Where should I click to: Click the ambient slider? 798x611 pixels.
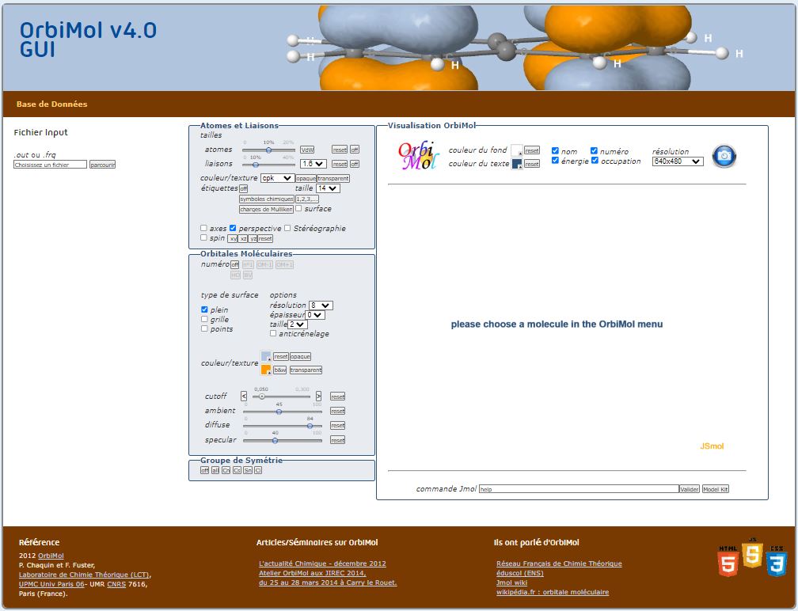coord(283,412)
